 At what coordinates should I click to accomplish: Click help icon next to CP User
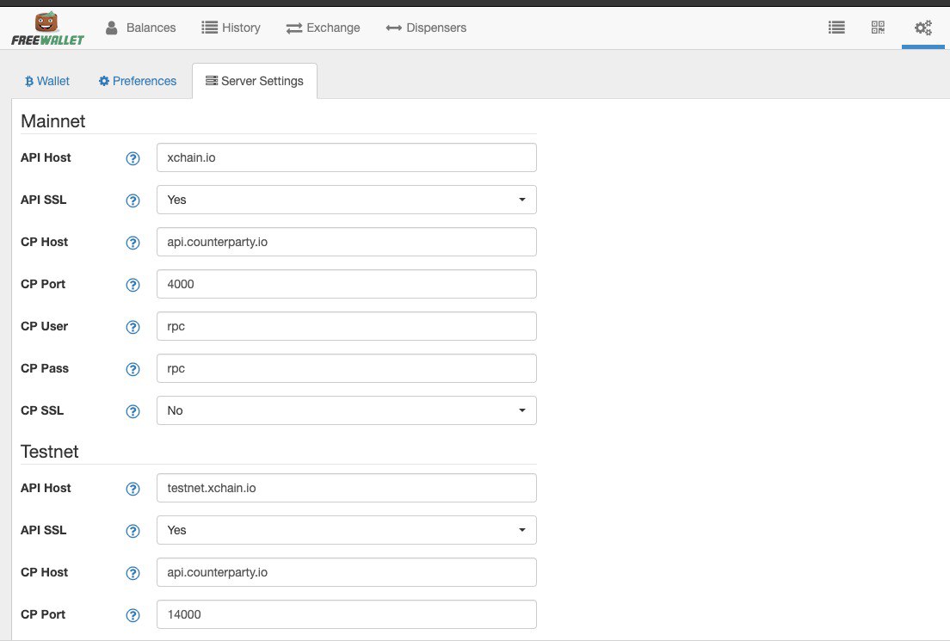coord(133,327)
